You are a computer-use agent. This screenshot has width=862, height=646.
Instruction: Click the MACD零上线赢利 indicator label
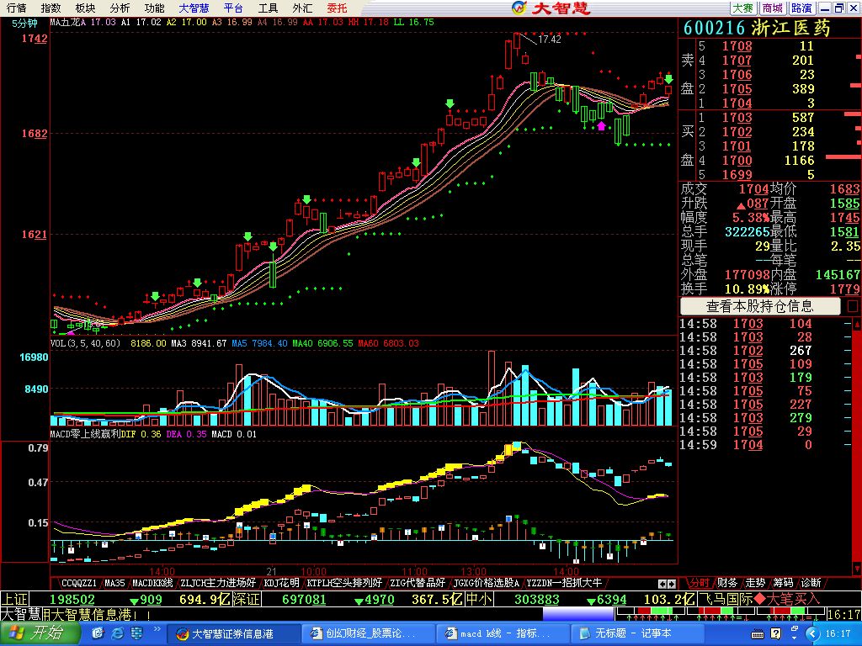coord(85,434)
